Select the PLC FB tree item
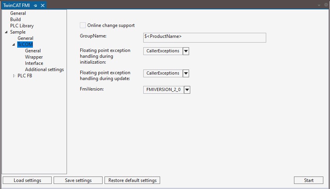The height and width of the screenshot is (189, 330). tap(25, 76)
